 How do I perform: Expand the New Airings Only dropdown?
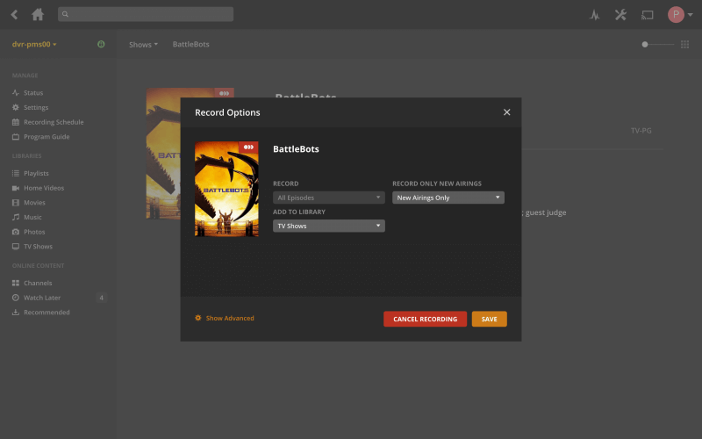(x=448, y=198)
